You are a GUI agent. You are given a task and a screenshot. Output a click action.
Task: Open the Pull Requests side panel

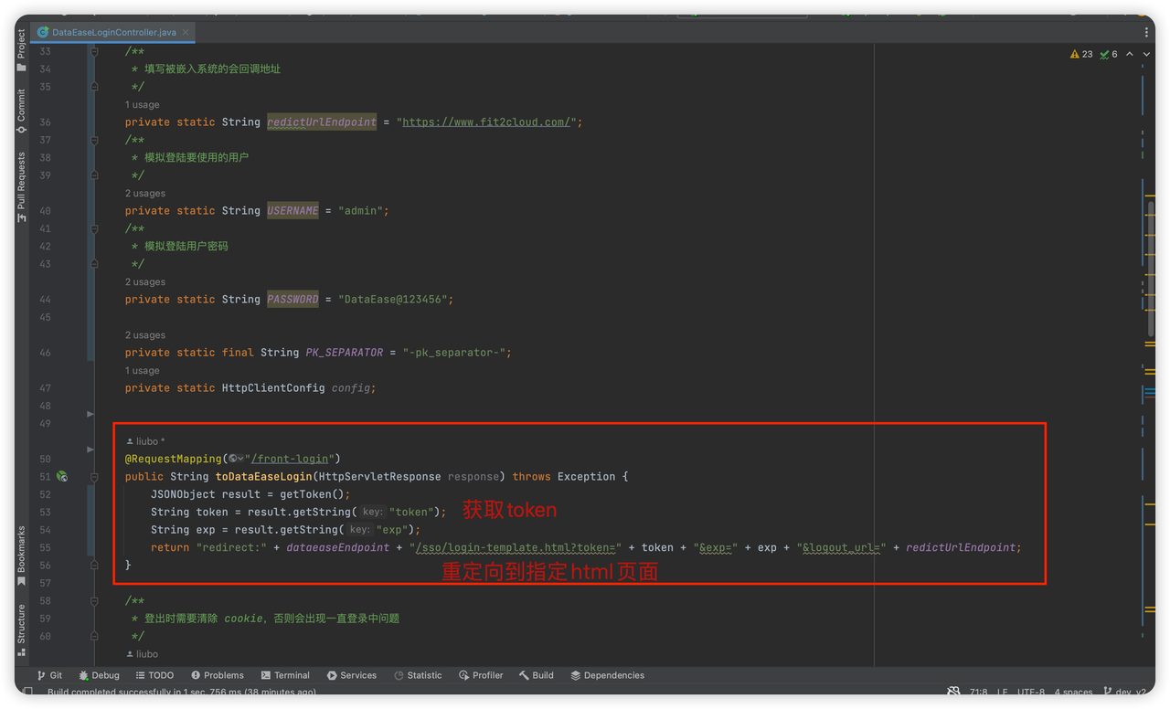pyautogui.click(x=21, y=186)
